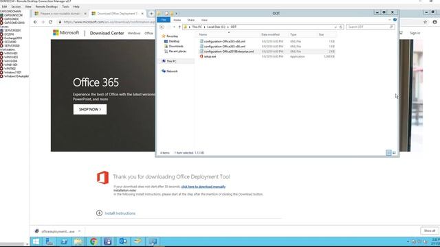The width and height of the screenshot is (440, 247).
Task: Click the Explorer back arrow button
Action: tap(162, 27)
